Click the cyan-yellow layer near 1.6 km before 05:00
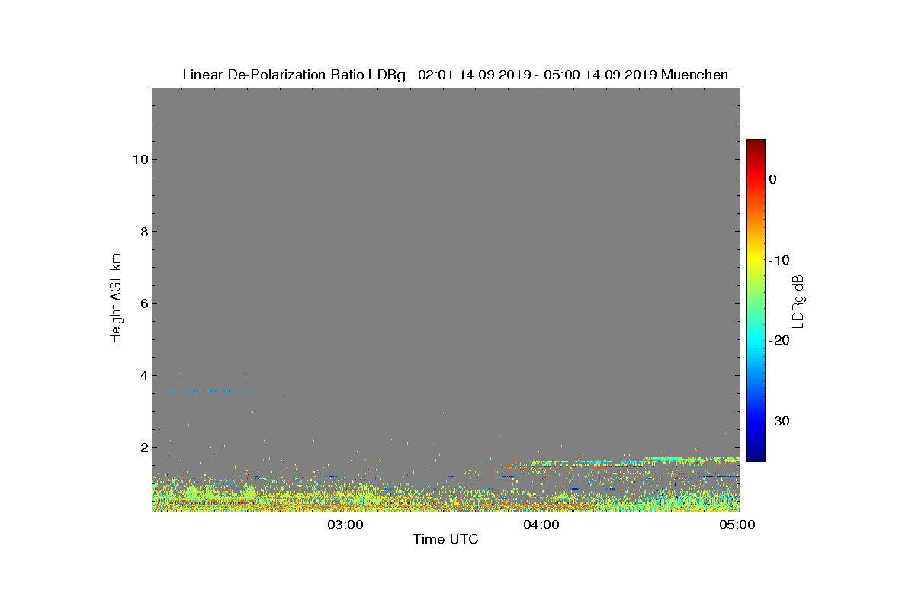The height and width of the screenshot is (610, 915). tap(691, 460)
